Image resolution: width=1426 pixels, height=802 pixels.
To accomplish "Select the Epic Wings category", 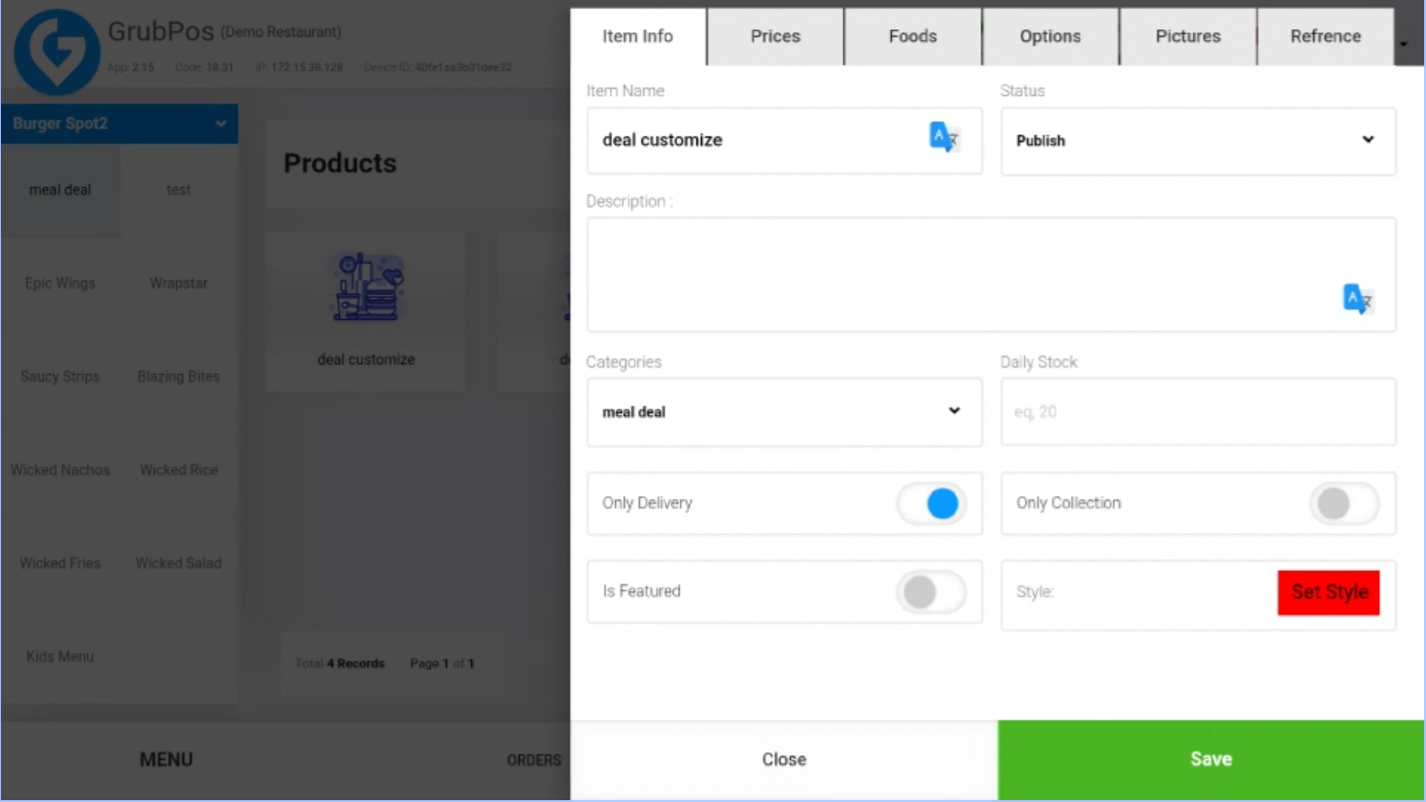I will coord(60,284).
